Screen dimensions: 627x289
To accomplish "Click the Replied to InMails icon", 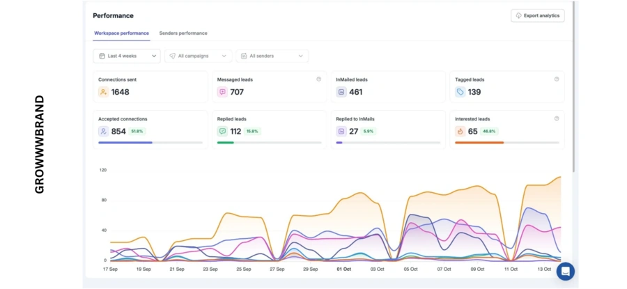I will click(341, 131).
